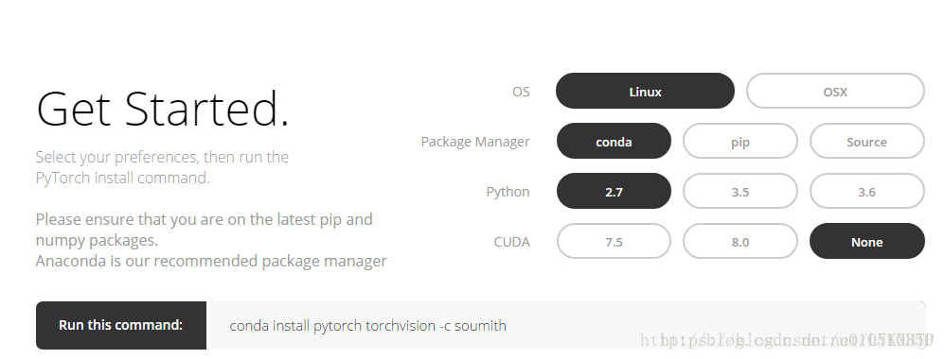Choose the OSX operating system option
Viewport: 945px width, 359px height.
tap(835, 92)
